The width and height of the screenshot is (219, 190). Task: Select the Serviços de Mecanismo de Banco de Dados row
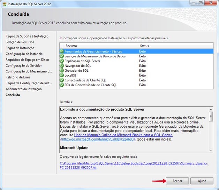(136, 56)
